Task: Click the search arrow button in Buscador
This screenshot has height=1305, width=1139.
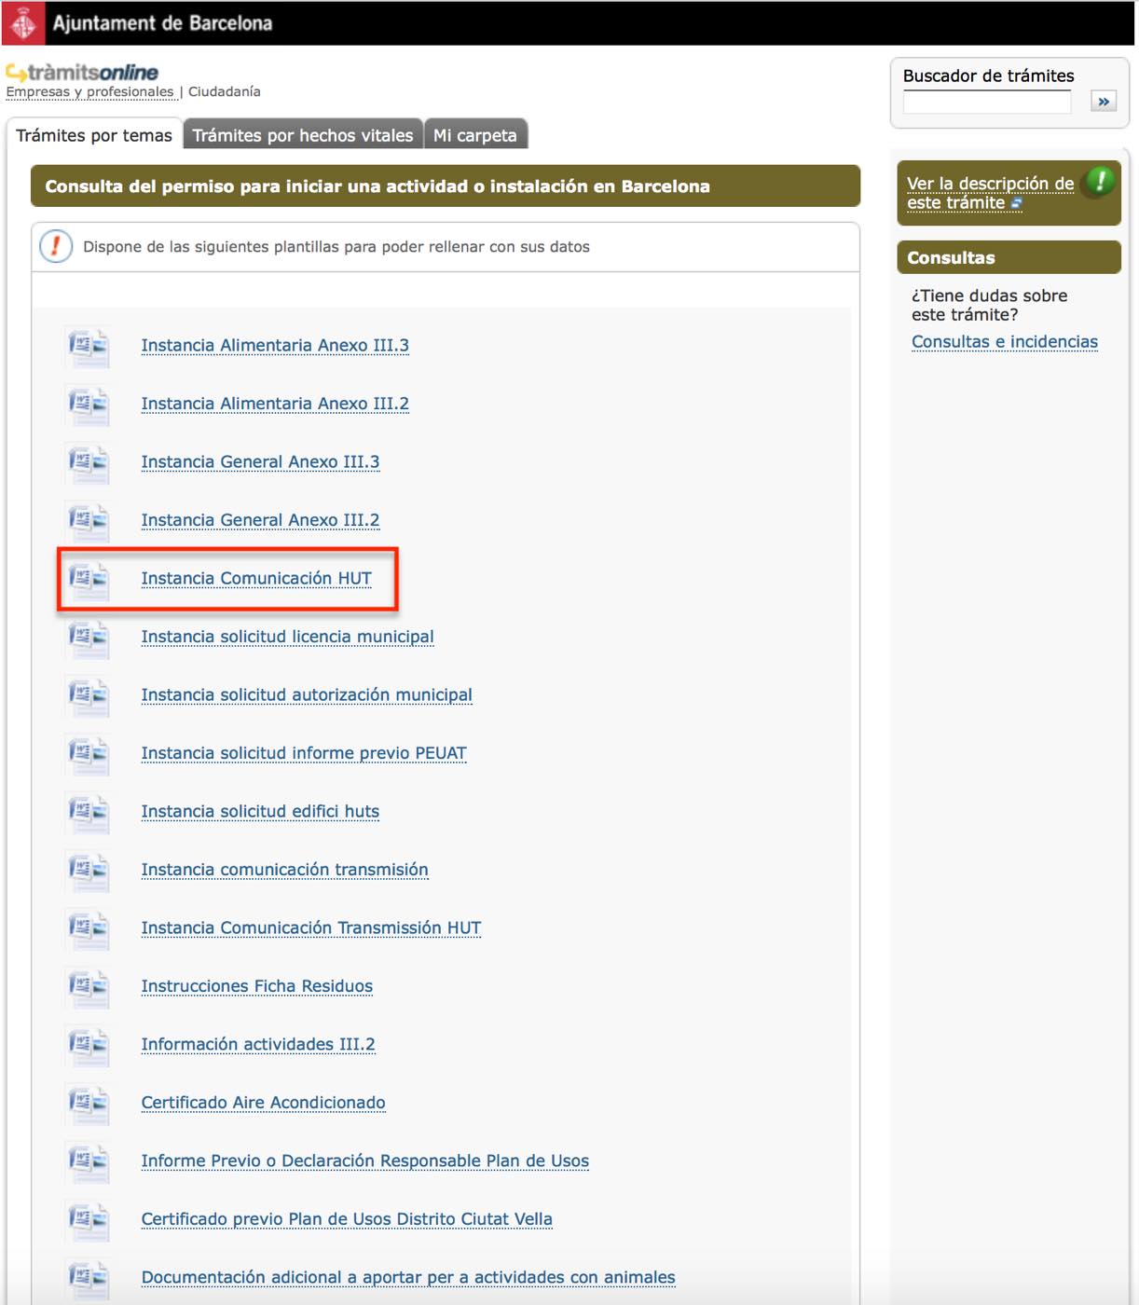Action: tap(1104, 102)
